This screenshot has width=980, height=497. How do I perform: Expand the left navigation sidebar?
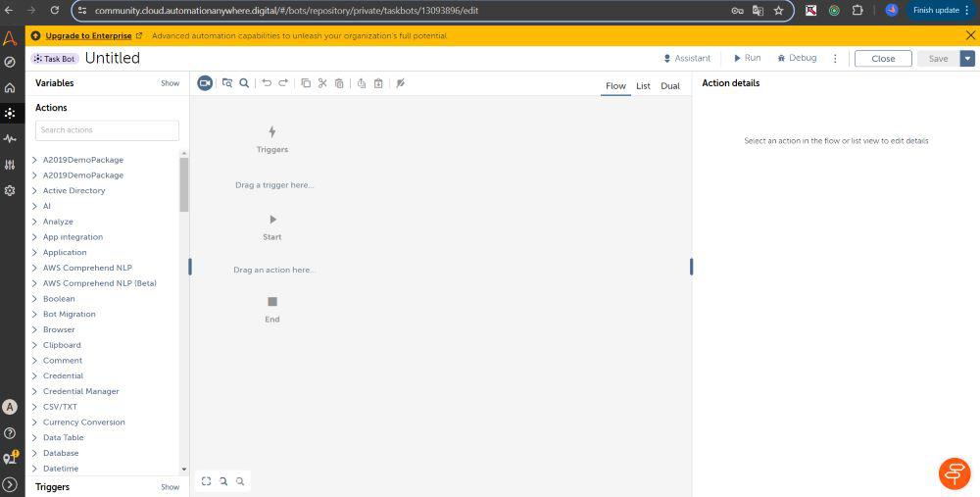click(10, 484)
